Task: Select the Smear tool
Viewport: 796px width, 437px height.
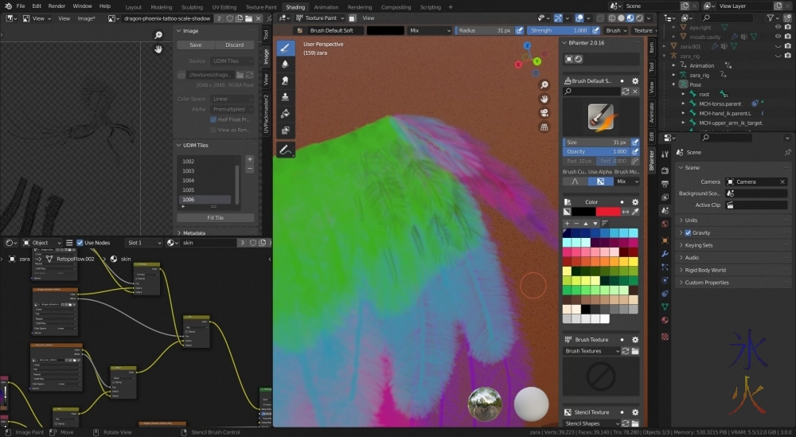Action: click(285, 80)
